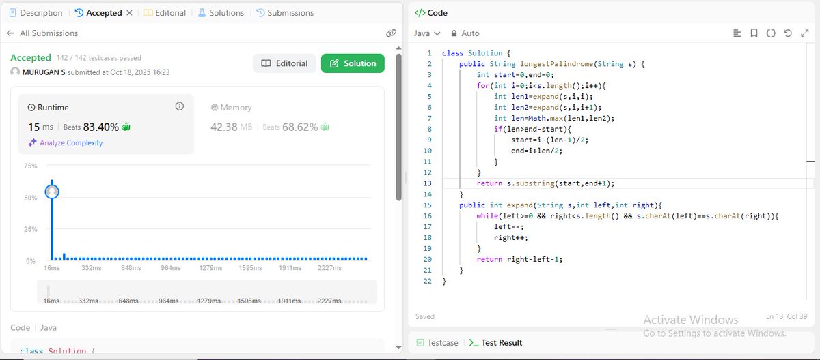Screen dimensions: 820x360
Task: Click the clapping hands icon beside 83.40%
Action: pos(126,127)
